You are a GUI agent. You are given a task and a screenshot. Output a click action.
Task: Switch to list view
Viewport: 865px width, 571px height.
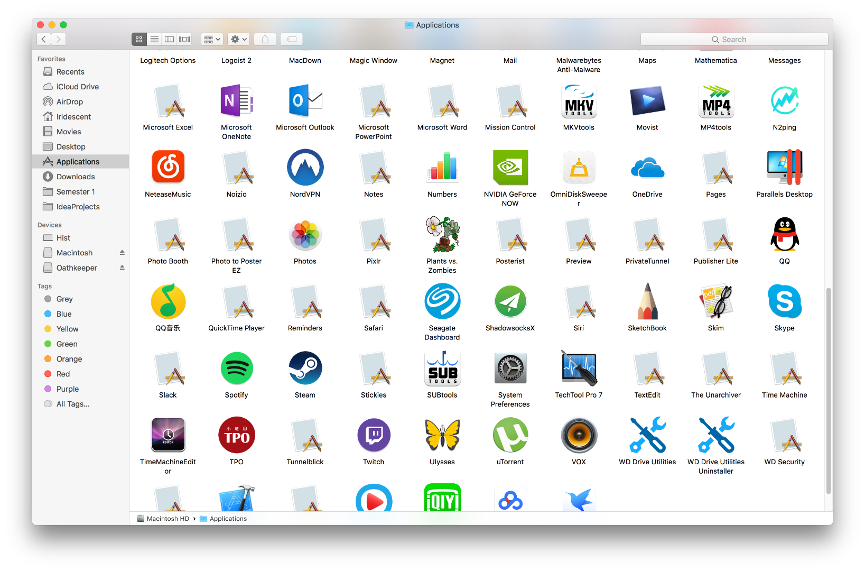click(x=154, y=39)
